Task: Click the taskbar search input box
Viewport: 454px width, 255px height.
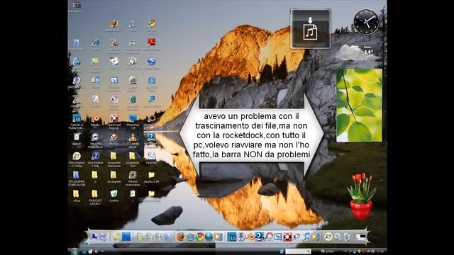Action: coord(298,251)
